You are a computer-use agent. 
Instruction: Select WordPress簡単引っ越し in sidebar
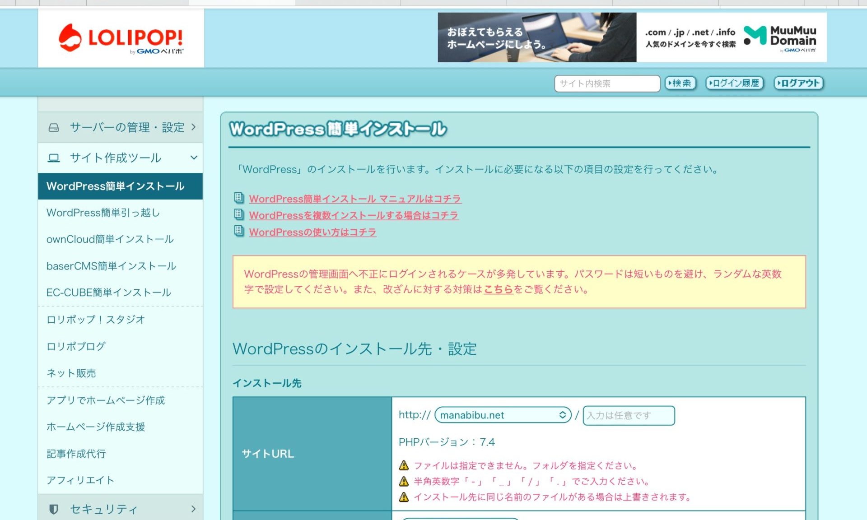[103, 213]
